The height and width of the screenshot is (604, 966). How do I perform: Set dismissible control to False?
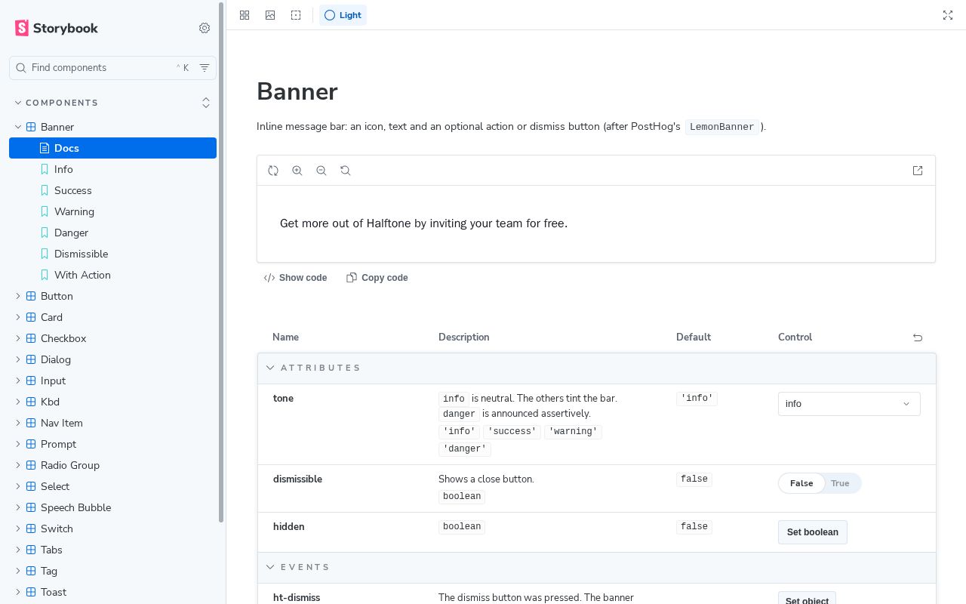click(x=801, y=483)
